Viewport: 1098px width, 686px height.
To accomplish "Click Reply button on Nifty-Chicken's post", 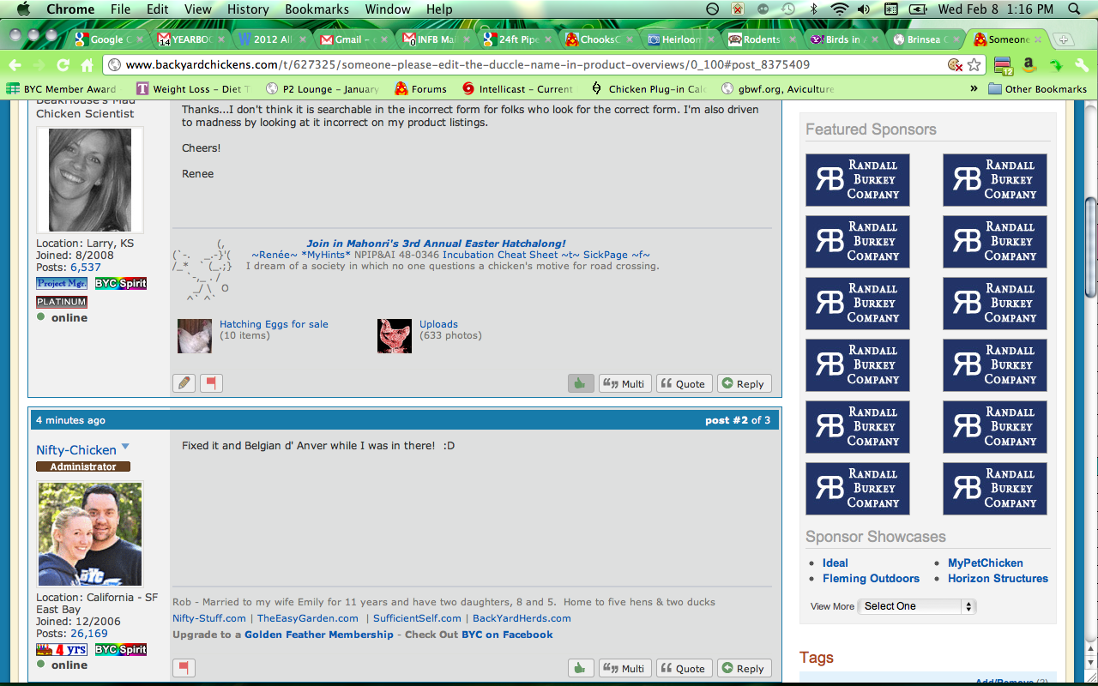I will pos(743,668).
